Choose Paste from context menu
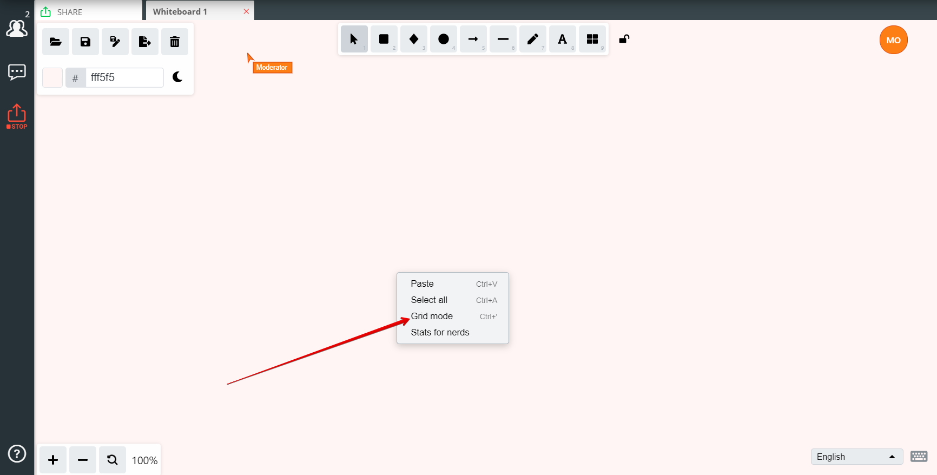 click(x=453, y=283)
